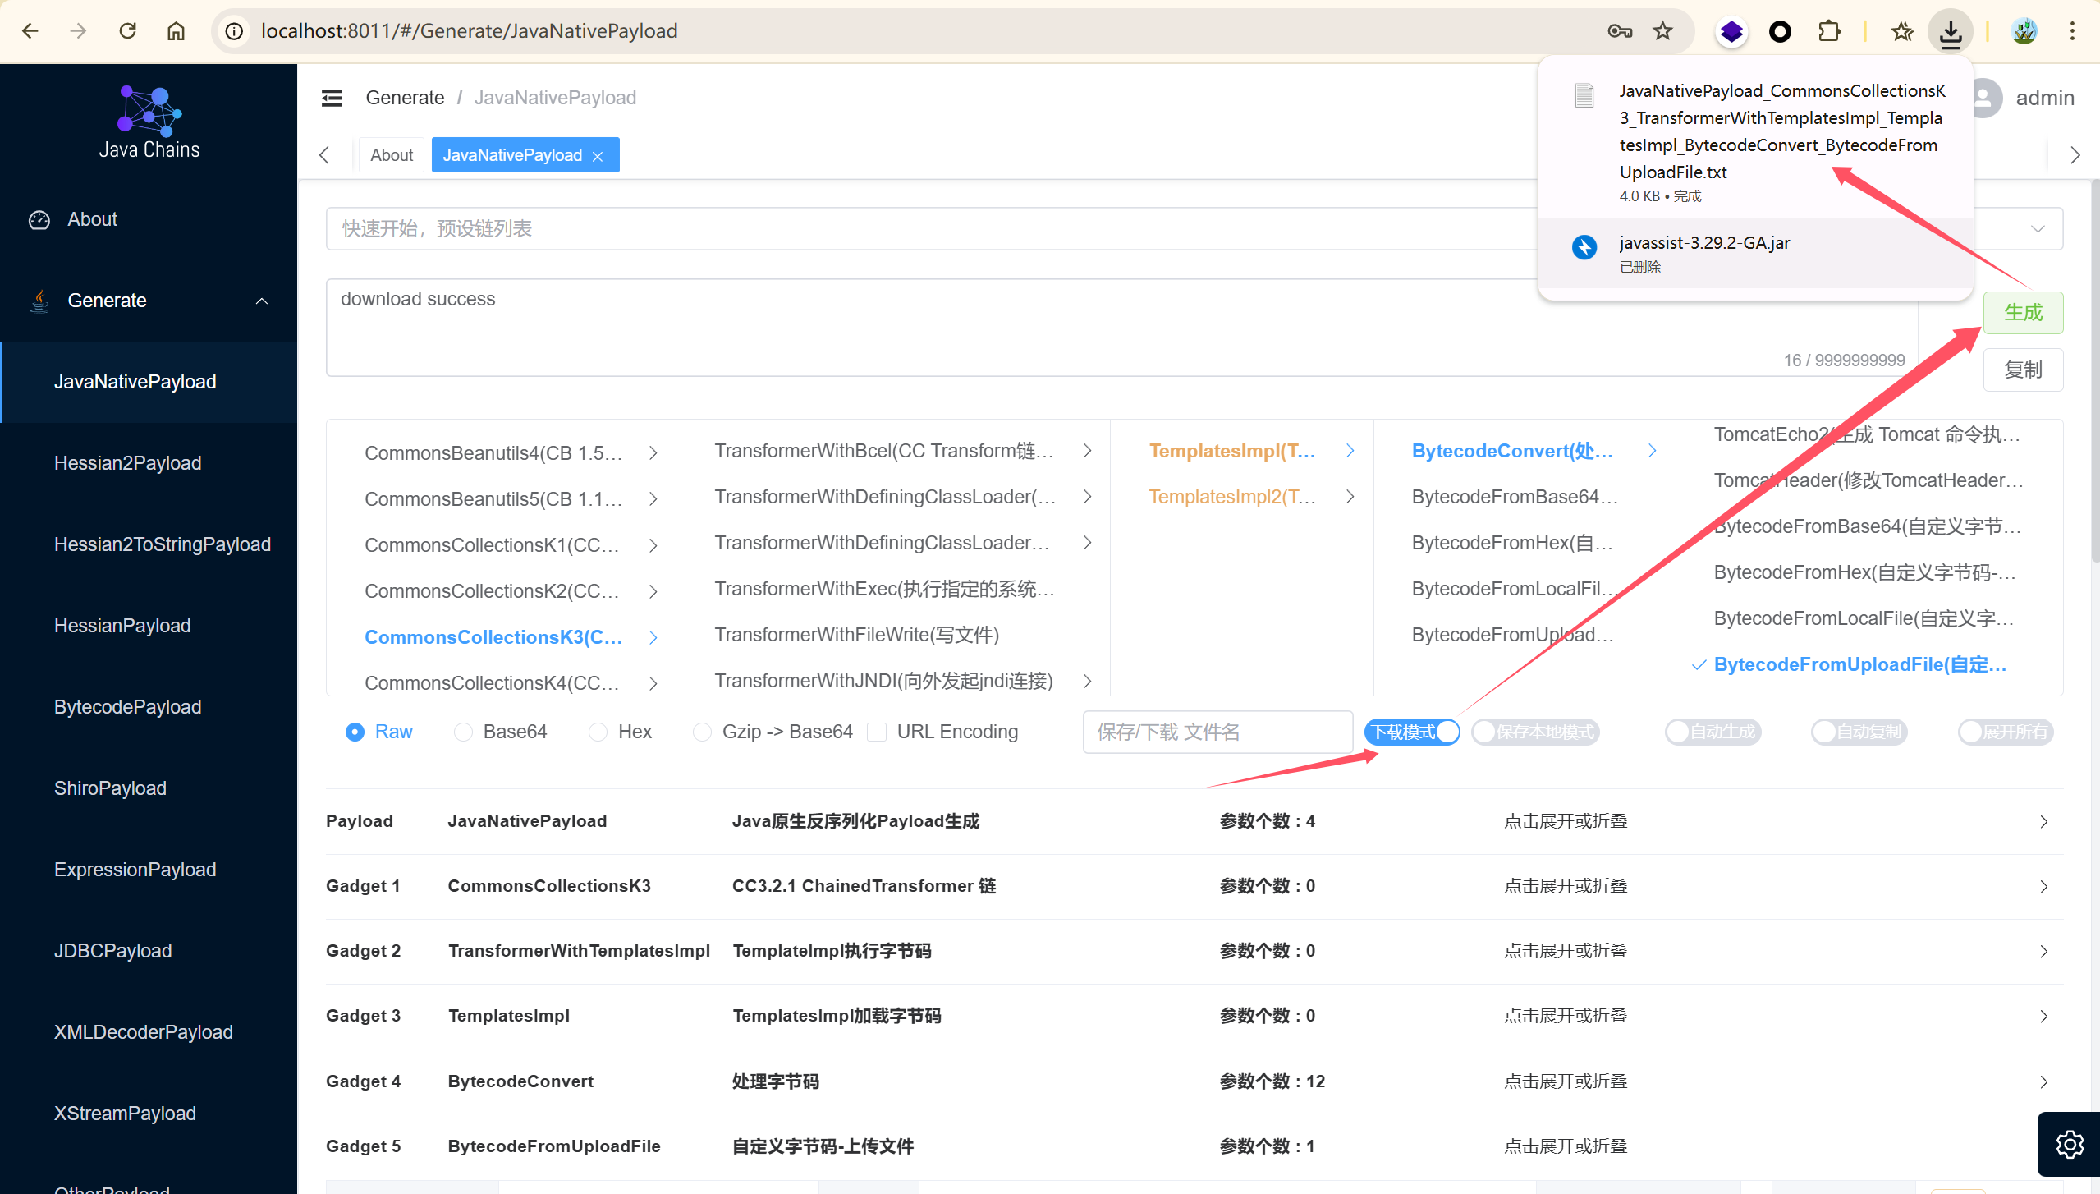Open the settings gear icon at bottom right

click(x=2069, y=1143)
